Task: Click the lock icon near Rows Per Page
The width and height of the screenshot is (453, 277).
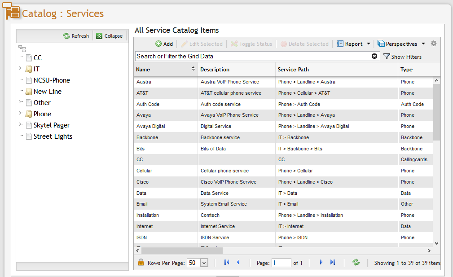Action: (x=141, y=262)
